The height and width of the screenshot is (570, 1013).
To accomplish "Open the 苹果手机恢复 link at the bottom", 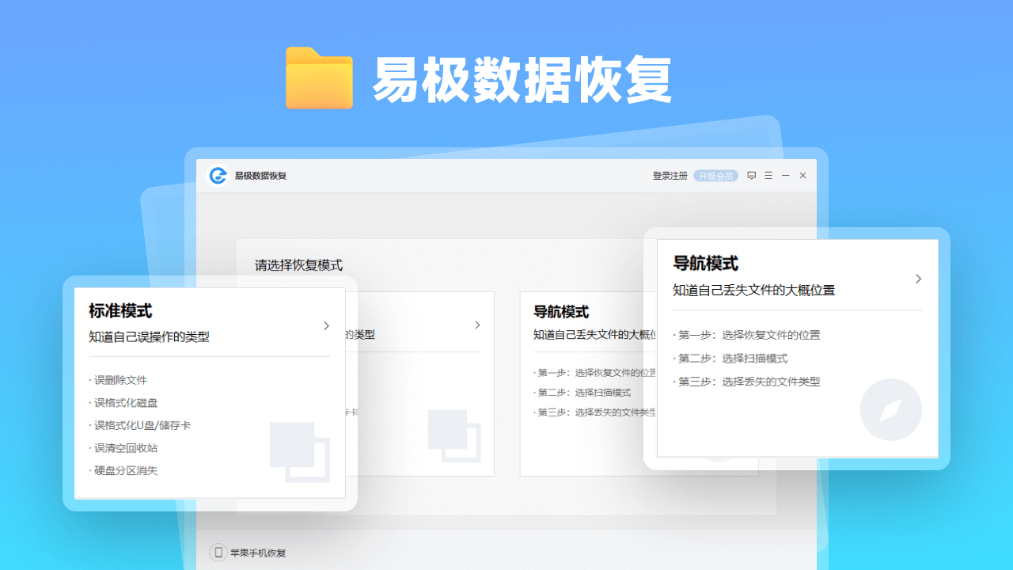I will point(258,553).
